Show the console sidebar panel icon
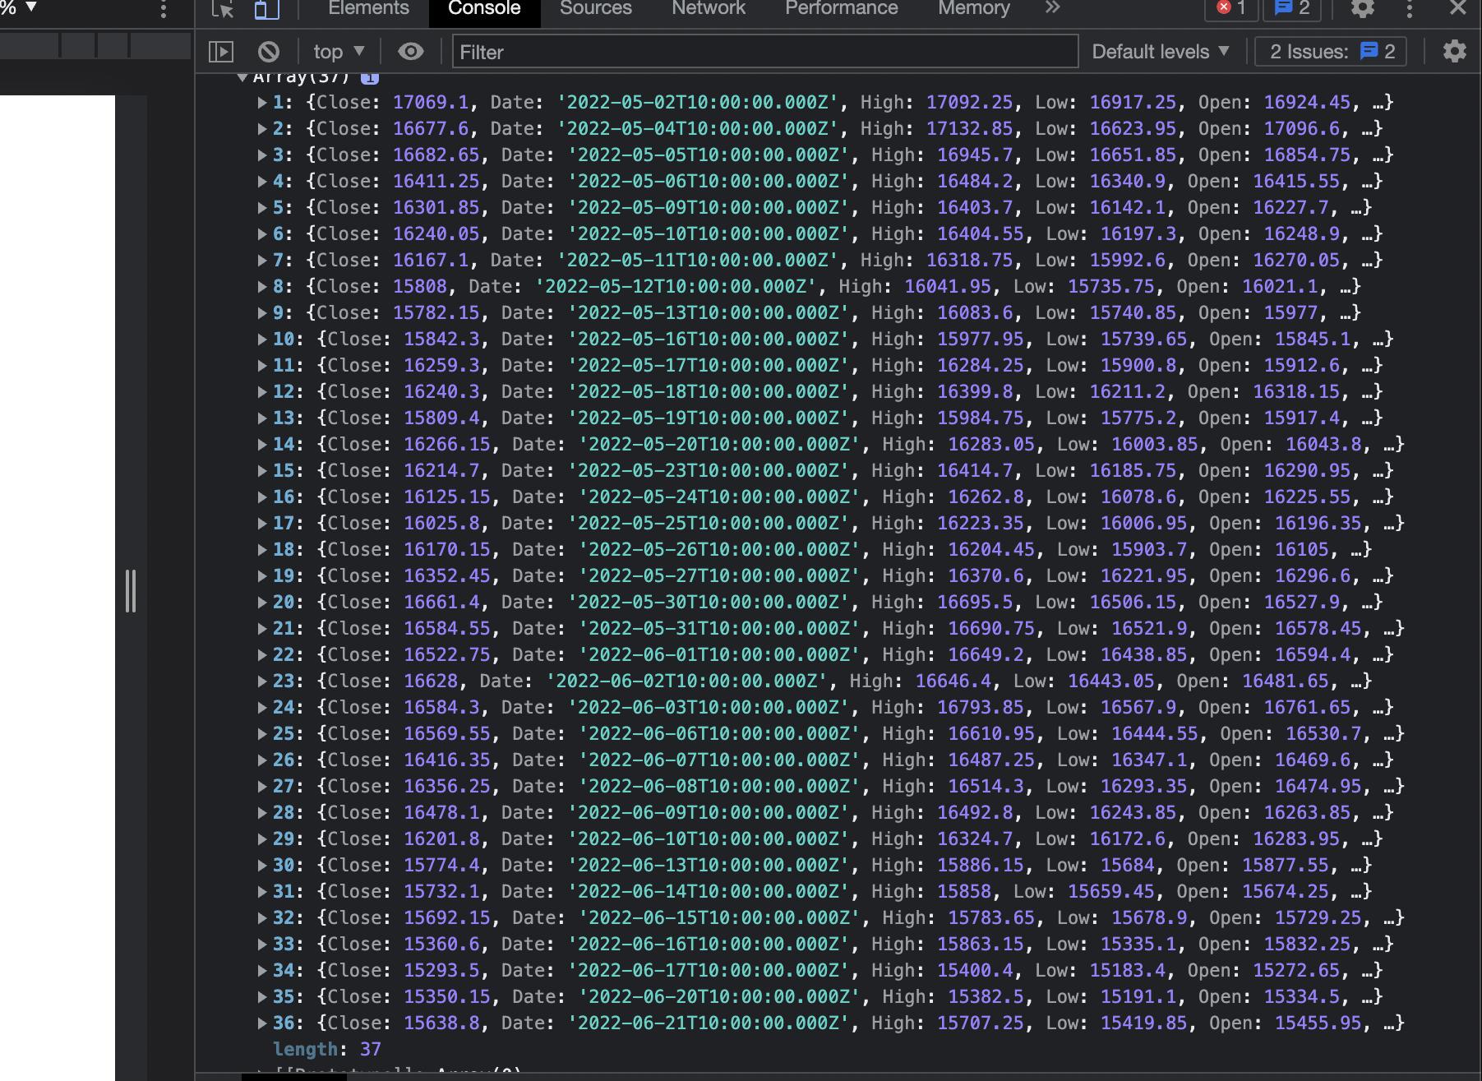The width and height of the screenshot is (1482, 1081). pyautogui.click(x=221, y=52)
